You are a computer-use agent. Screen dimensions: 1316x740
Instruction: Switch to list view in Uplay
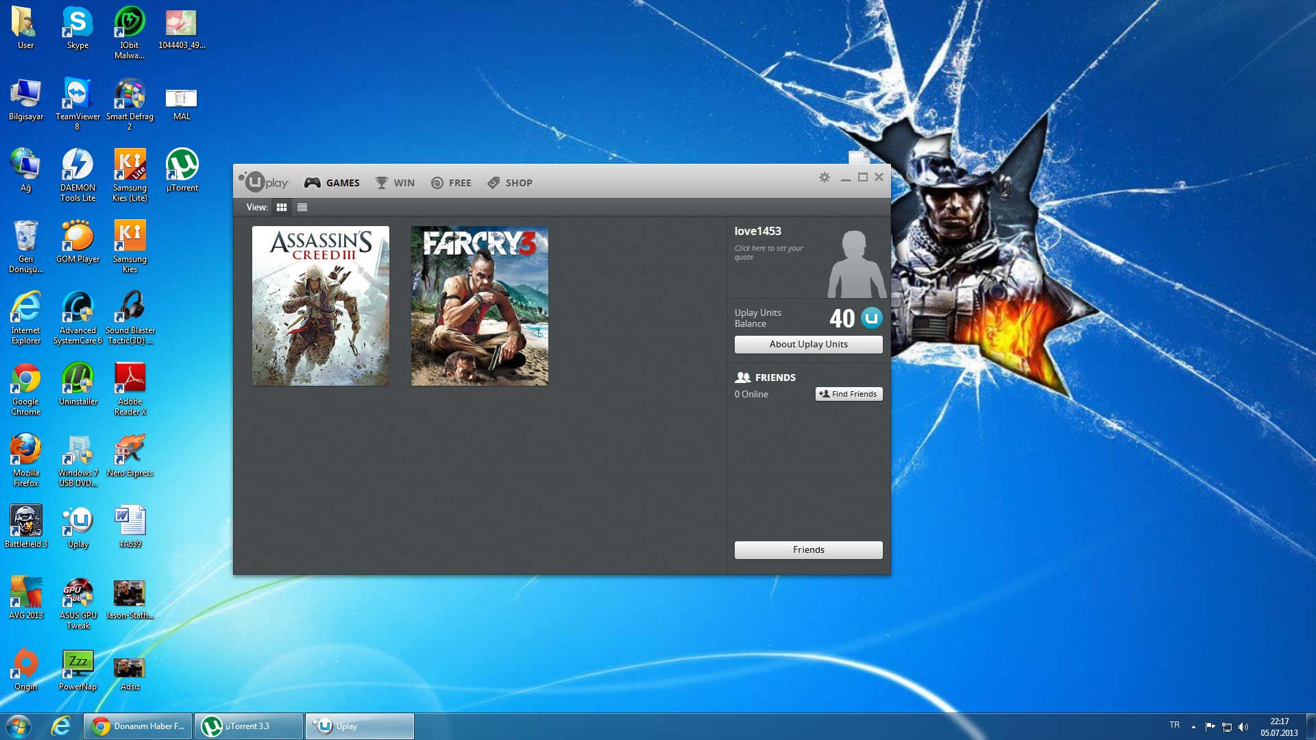click(x=302, y=207)
